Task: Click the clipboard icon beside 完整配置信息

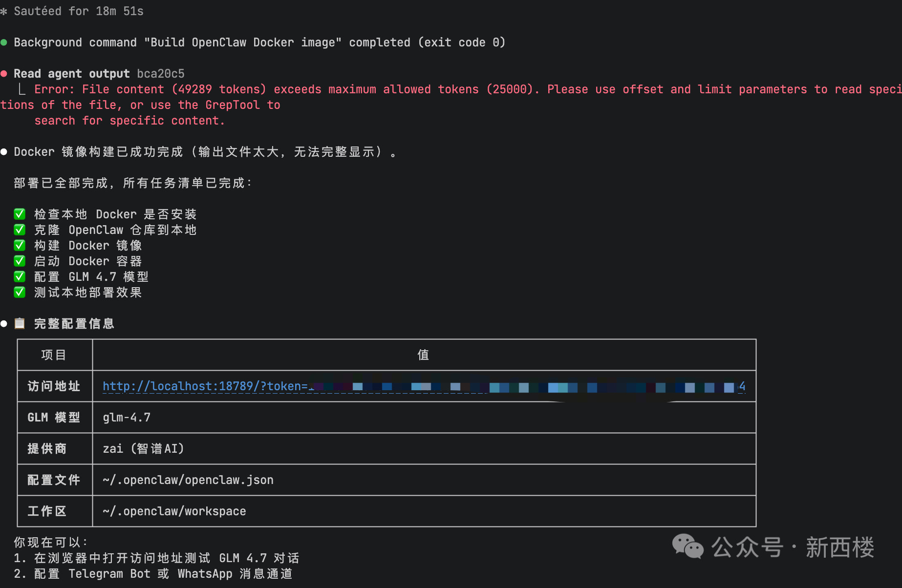Action: click(x=20, y=323)
